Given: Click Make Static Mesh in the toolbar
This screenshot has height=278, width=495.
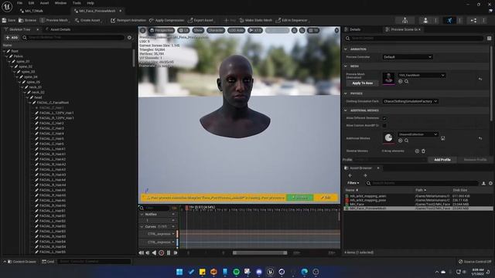Looking at the screenshot, I should point(256,20).
